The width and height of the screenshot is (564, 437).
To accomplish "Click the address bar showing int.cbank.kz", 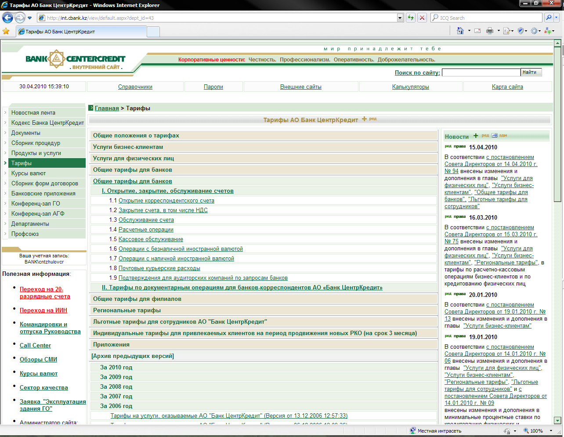I will click(x=221, y=18).
